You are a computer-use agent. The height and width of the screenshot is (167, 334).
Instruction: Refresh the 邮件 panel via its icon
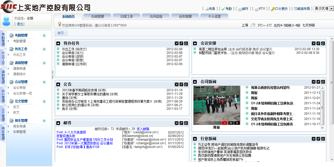186,123
